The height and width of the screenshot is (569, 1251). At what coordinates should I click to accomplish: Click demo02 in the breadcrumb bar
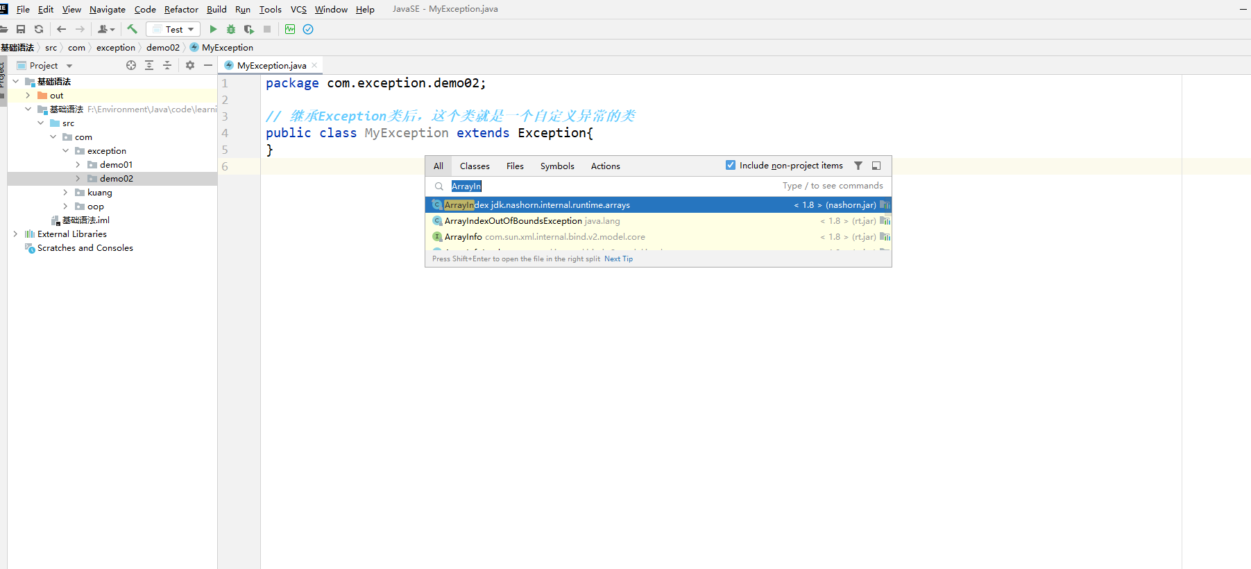(163, 47)
